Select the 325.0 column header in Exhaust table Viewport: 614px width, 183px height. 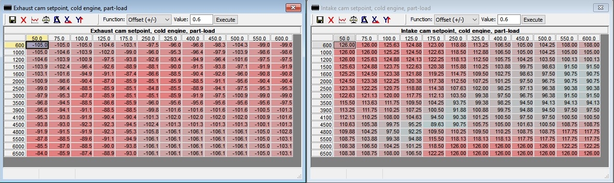[x=170, y=39]
